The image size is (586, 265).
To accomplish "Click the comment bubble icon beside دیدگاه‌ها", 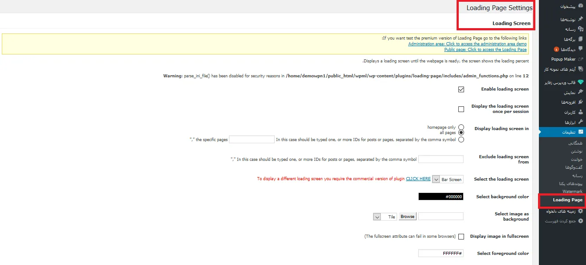I will (x=580, y=49).
